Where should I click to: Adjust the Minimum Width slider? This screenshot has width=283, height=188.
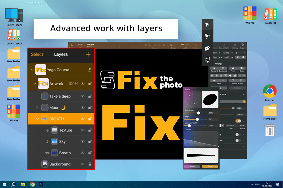pos(189,126)
